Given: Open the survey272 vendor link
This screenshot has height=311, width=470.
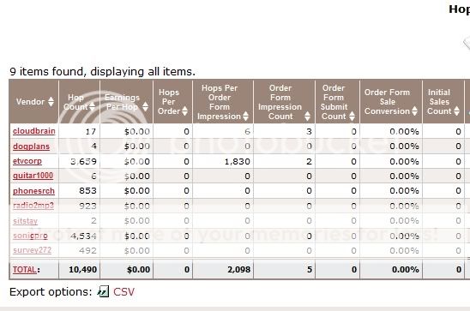Looking at the screenshot, I should click(32, 250).
